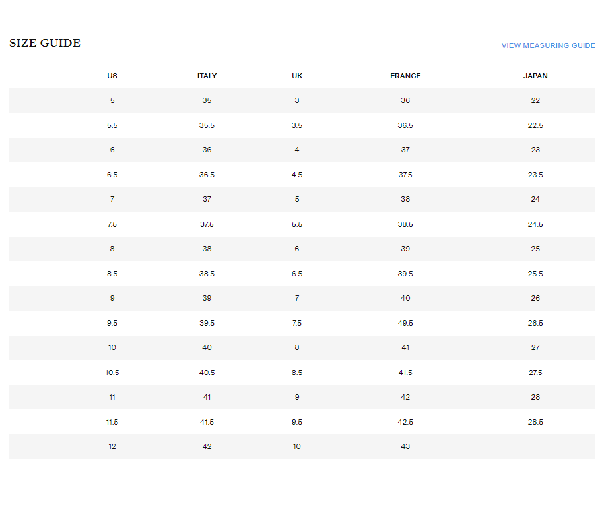Screen dimensions: 602x509
Task: Select Japan size 28.5 cell
Action: [x=535, y=422]
